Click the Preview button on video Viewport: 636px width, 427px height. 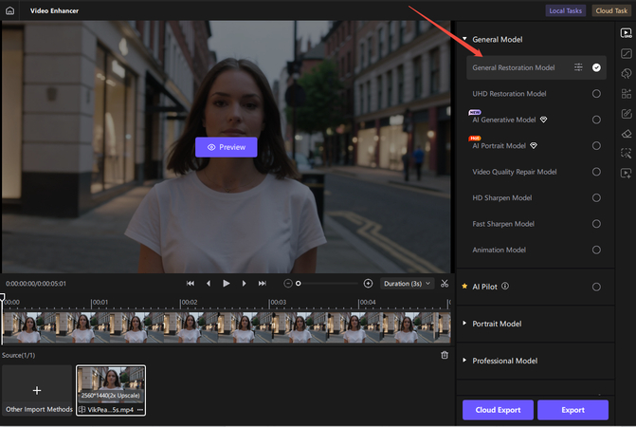pyautogui.click(x=226, y=147)
